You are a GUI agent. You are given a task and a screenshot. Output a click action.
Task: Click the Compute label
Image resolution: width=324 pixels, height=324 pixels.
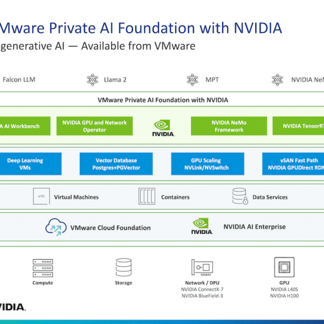[43, 282]
